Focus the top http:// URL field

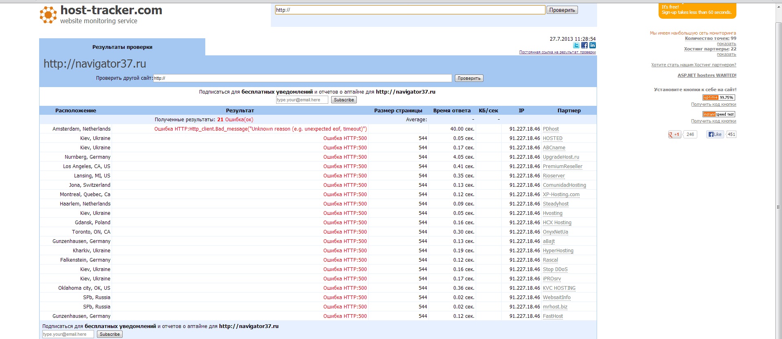tap(410, 10)
